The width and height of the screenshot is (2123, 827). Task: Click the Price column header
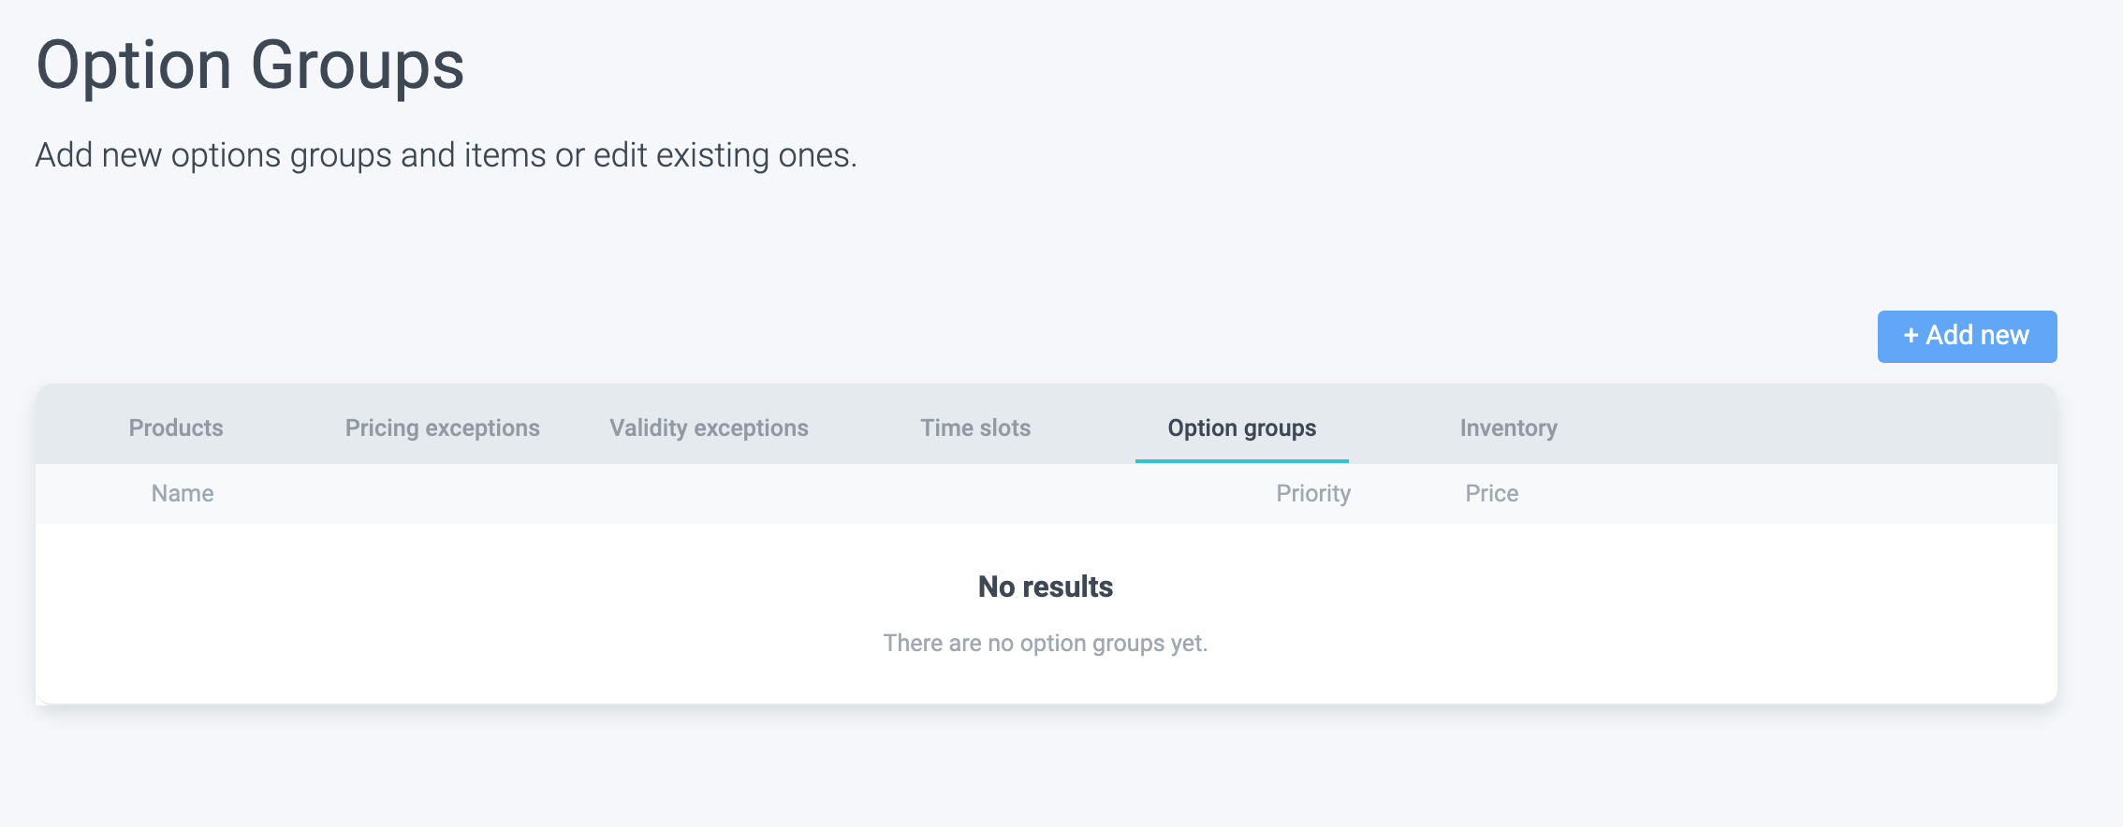(1491, 493)
